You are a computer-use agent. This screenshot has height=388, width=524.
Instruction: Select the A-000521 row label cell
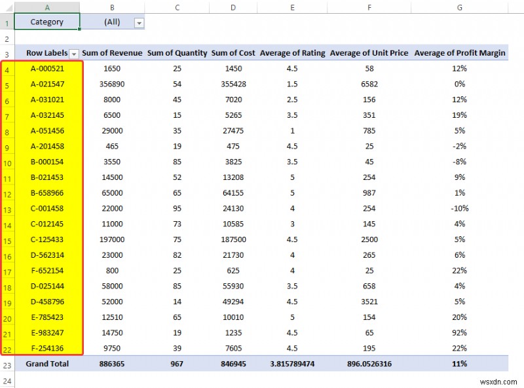tap(46, 68)
